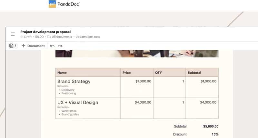Select the Name column header
This screenshot has width=258, height=138.
62,73
